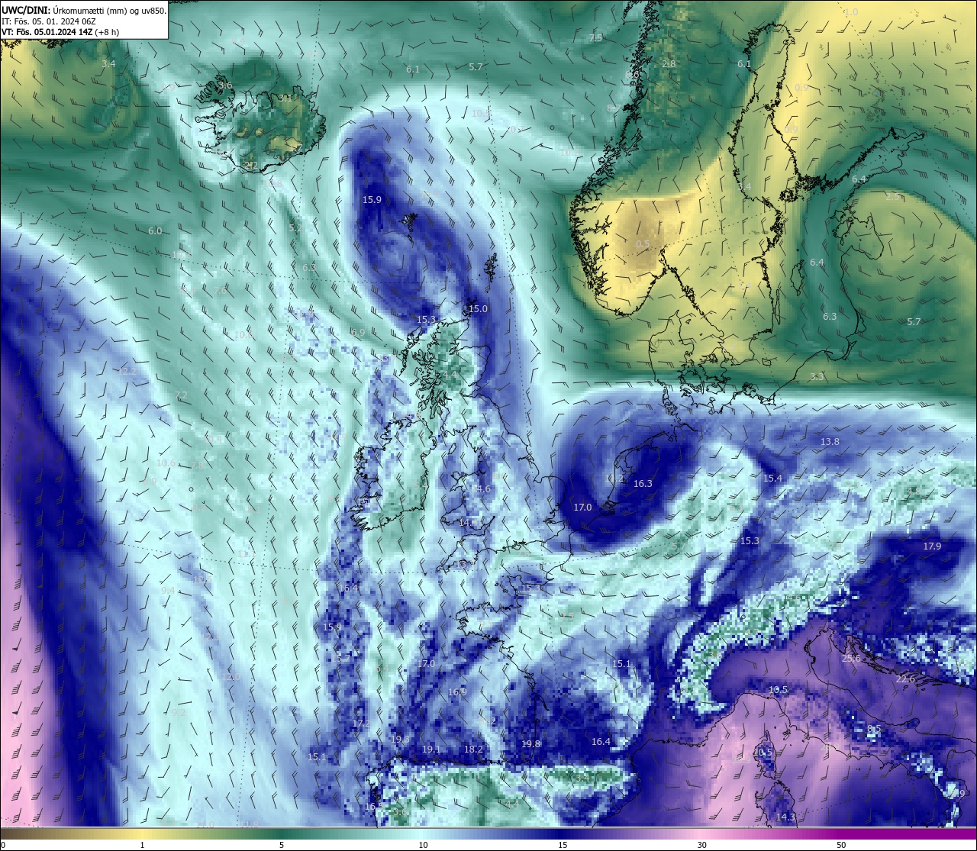Click the '18.2' map value

tap(473, 749)
